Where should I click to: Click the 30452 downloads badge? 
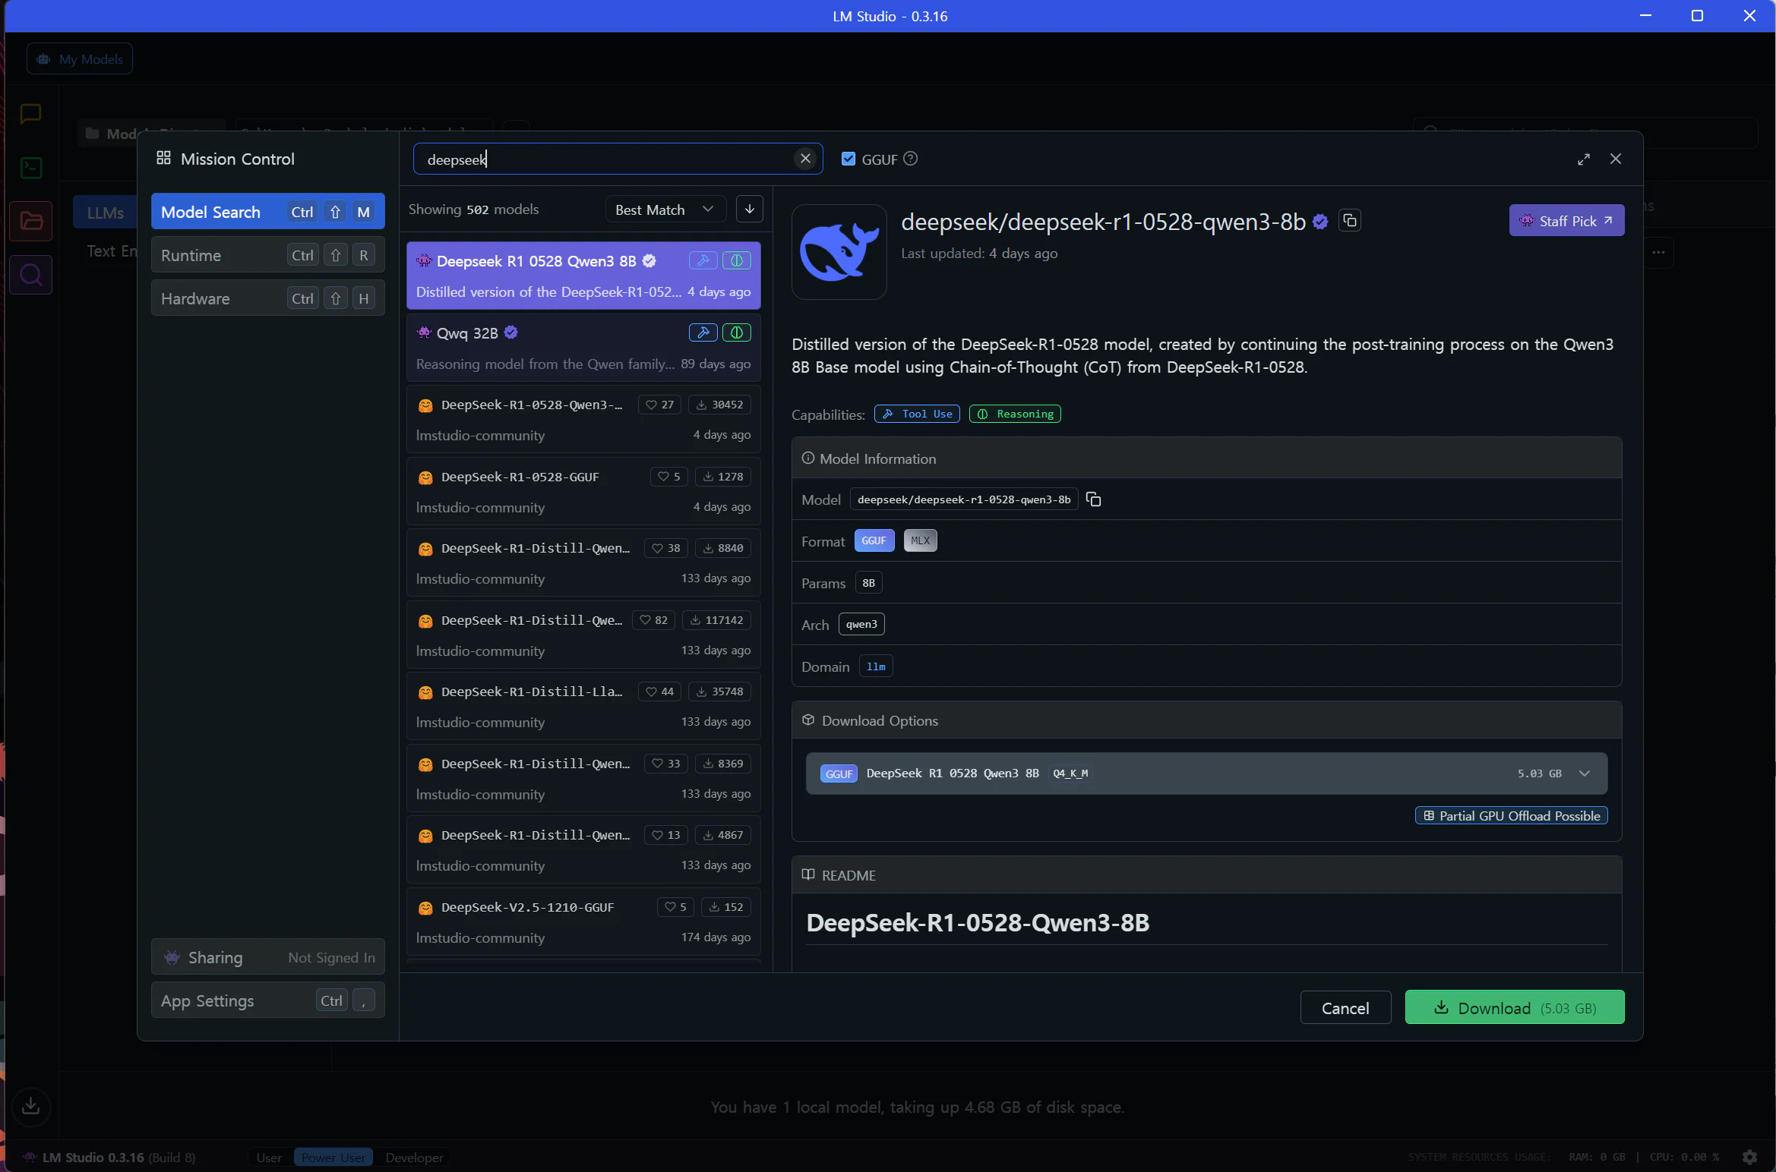click(719, 405)
